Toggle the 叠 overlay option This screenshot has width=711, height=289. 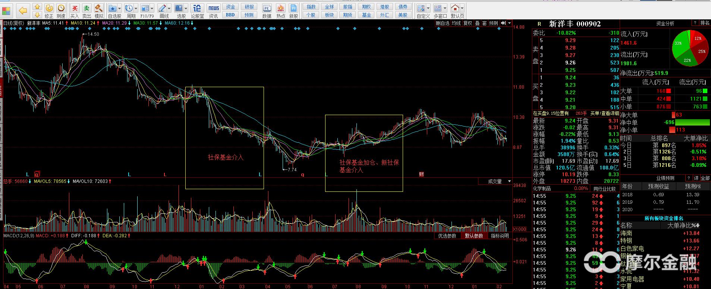click(477, 23)
